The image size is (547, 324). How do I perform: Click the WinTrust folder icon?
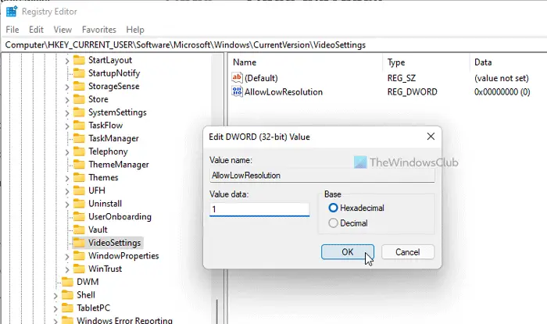(x=79, y=269)
